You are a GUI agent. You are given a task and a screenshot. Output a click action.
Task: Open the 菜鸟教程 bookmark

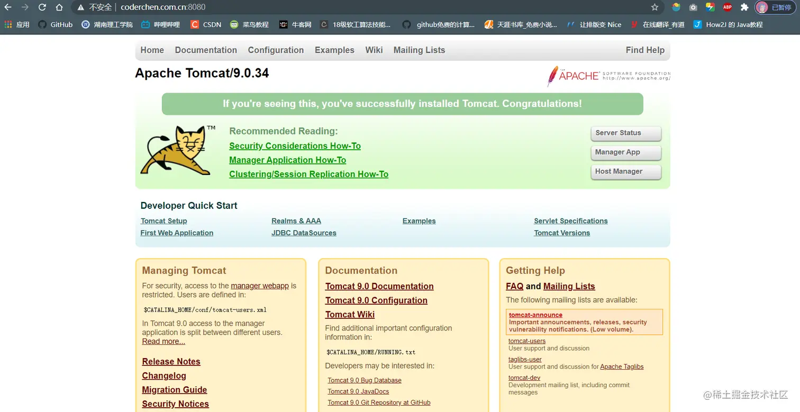[x=249, y=24]
